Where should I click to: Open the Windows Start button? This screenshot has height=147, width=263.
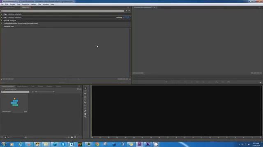4,144
